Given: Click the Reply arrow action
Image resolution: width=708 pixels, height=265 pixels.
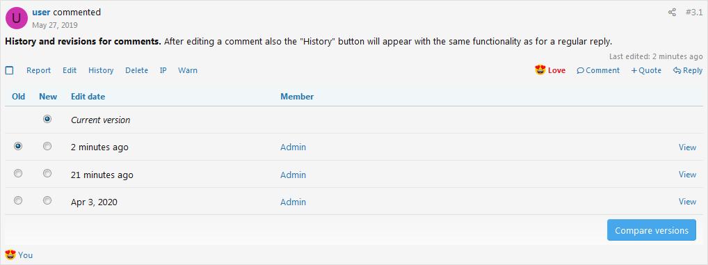Looking at the screenshot, I should point(688,70).
